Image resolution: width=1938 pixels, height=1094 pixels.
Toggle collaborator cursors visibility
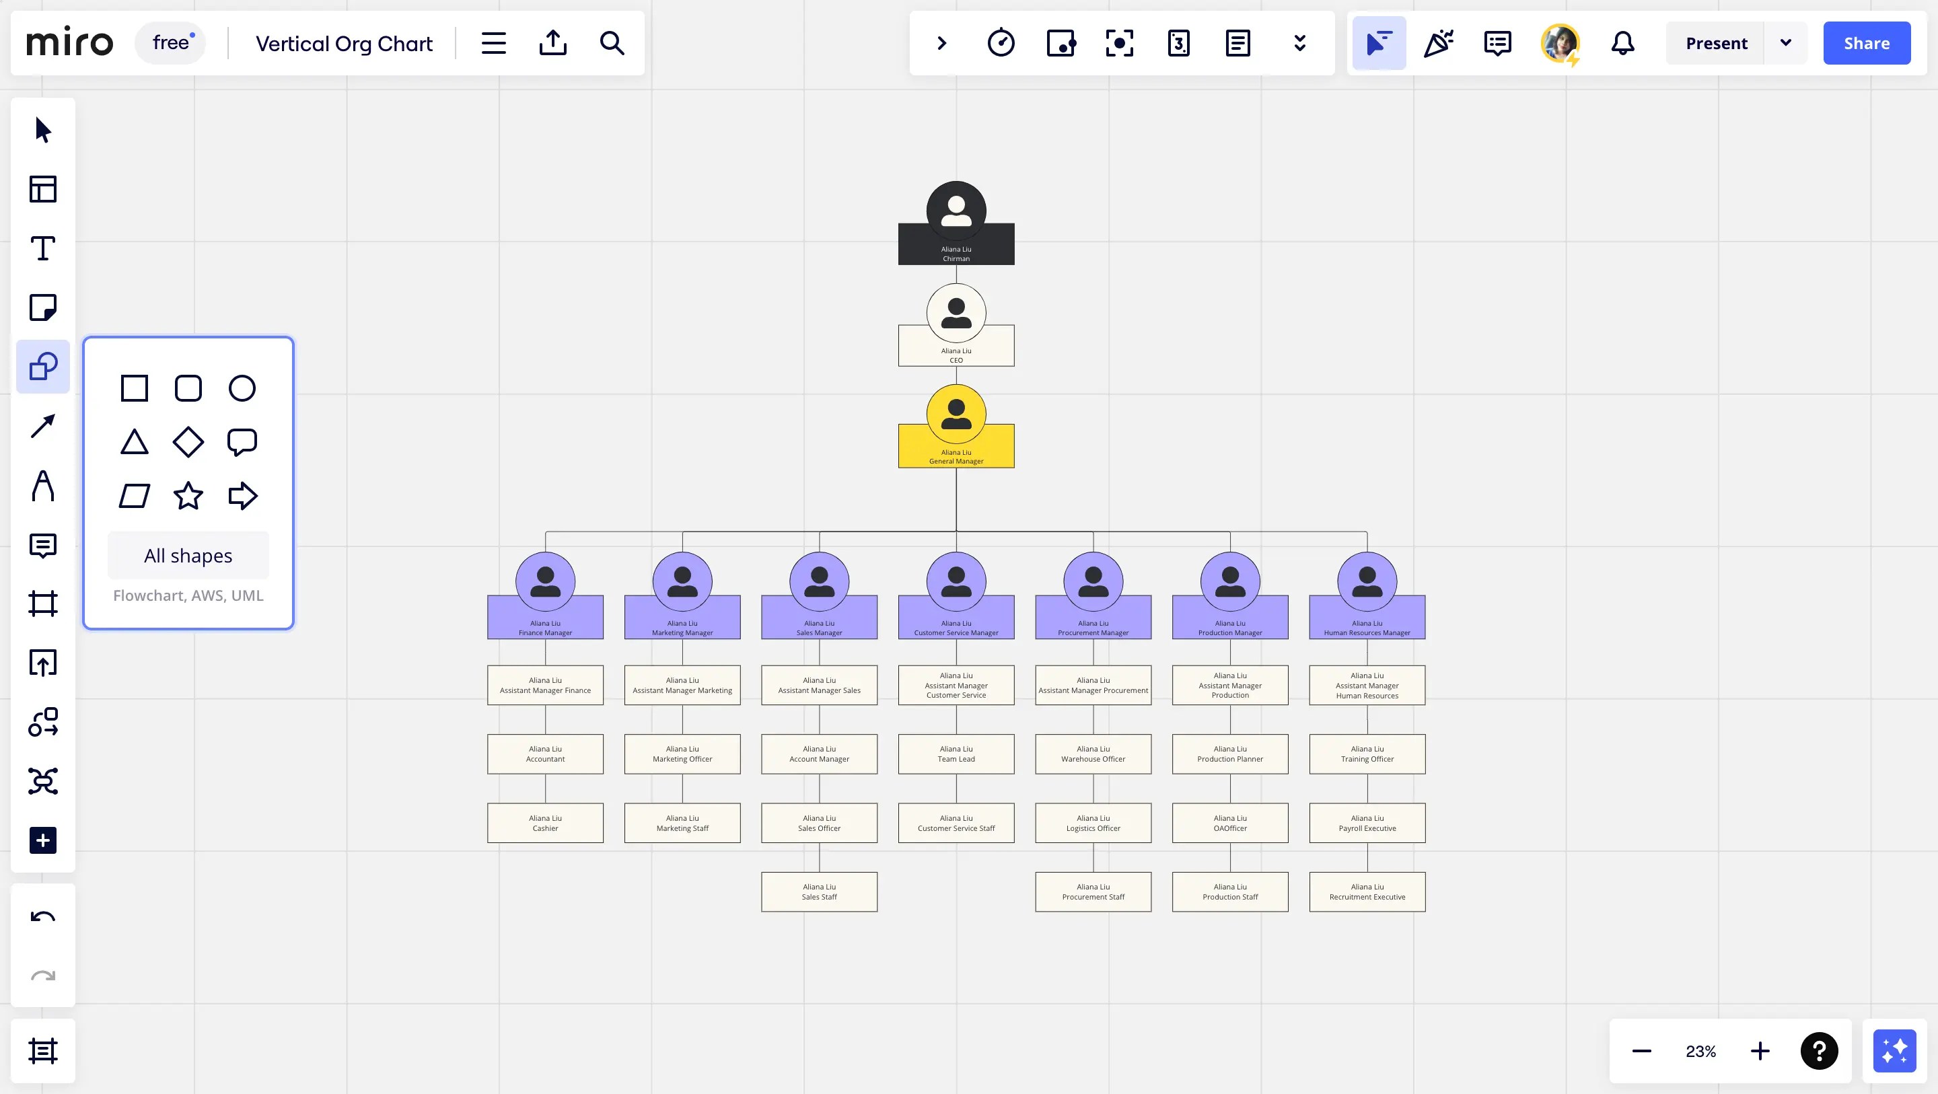coord(1378,43)
